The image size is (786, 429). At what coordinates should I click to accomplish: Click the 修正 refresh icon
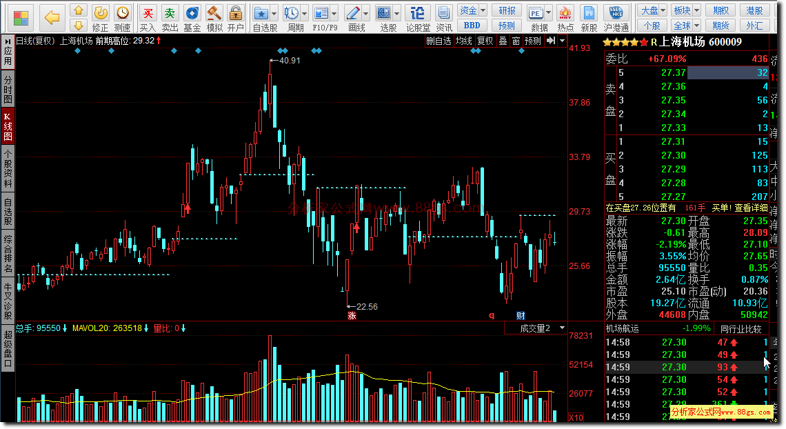100,13
